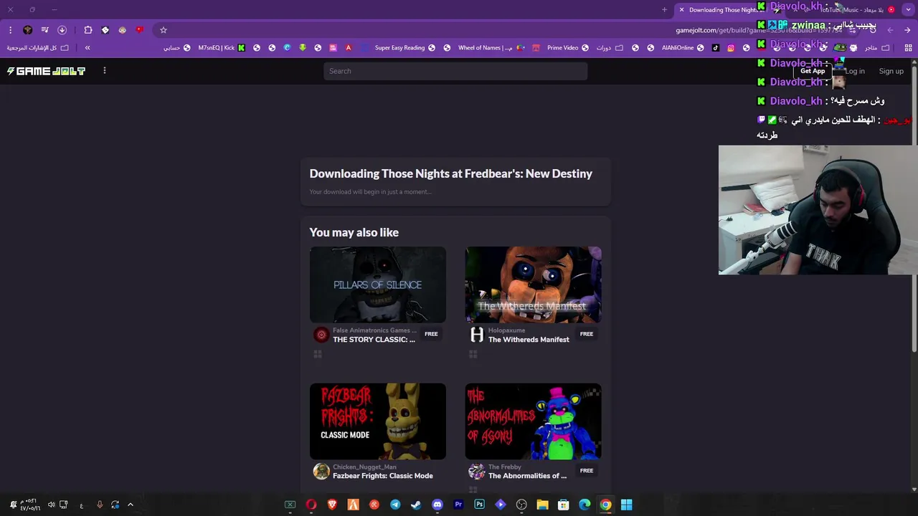918x516 pixels.
Task: Open Steam from the taskbar
Action: 416,505
